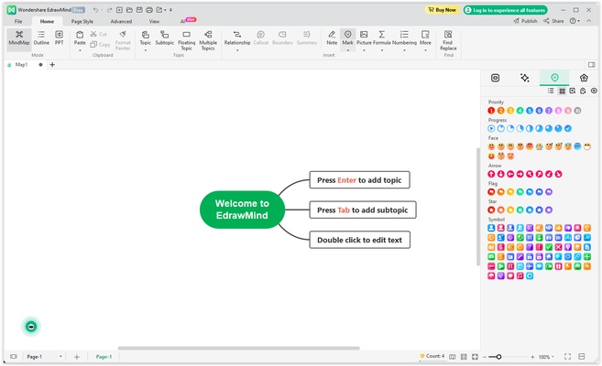Expand Numbering dropdown arrow
The height and width of the screenshot is (366, 602).
[x=404, y=50]
